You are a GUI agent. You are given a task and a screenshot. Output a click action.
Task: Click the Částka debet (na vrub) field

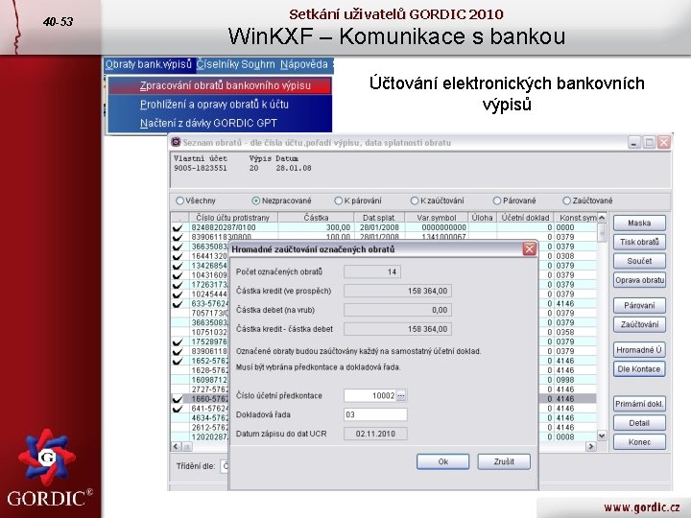pos(397,310)
